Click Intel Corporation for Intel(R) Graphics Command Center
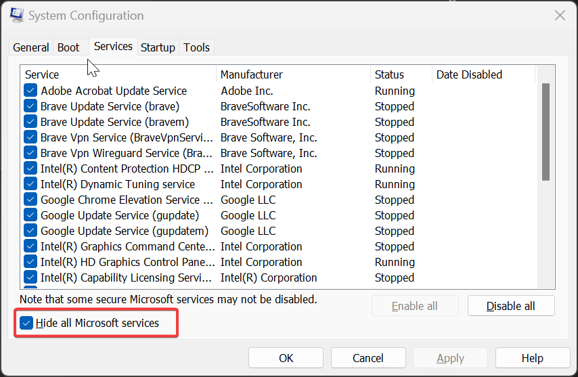 pyautogui.click(x=261, y=246)
